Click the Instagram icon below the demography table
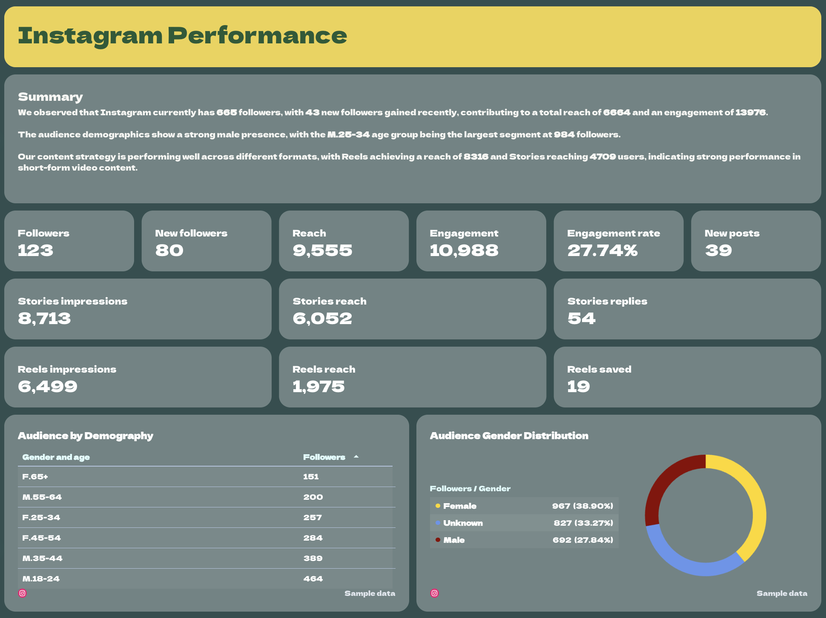826x618 pixels. coord(23,592)
